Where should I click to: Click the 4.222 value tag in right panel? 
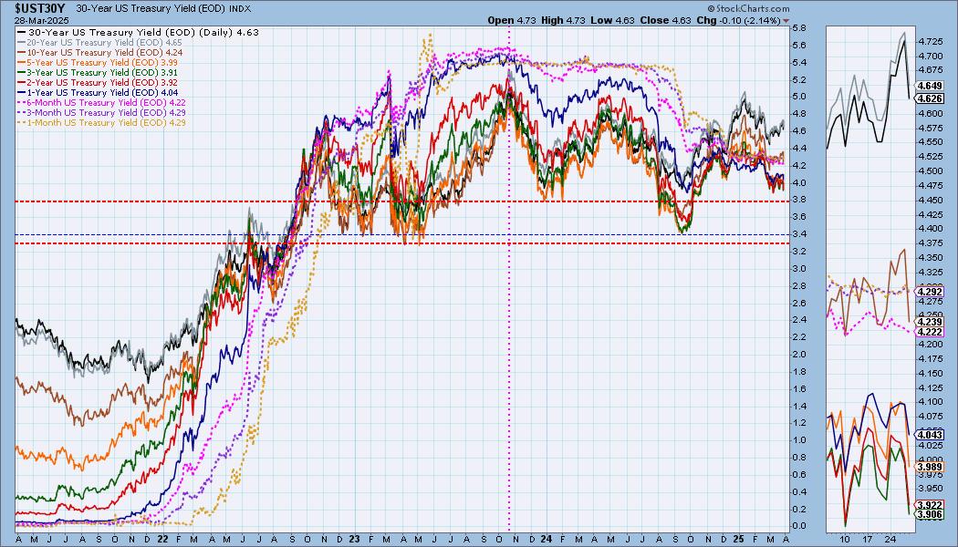coord(931,332)
